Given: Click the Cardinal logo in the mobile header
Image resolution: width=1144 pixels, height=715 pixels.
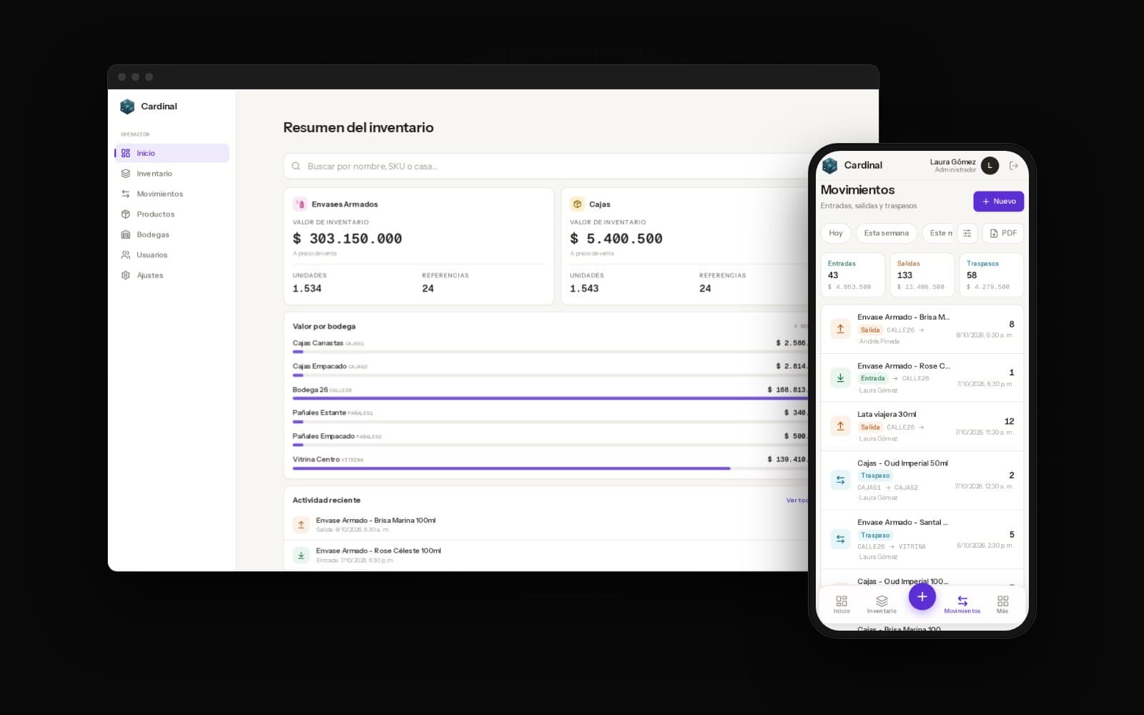Looking at the screenshot, I should [x=829, y=166].
